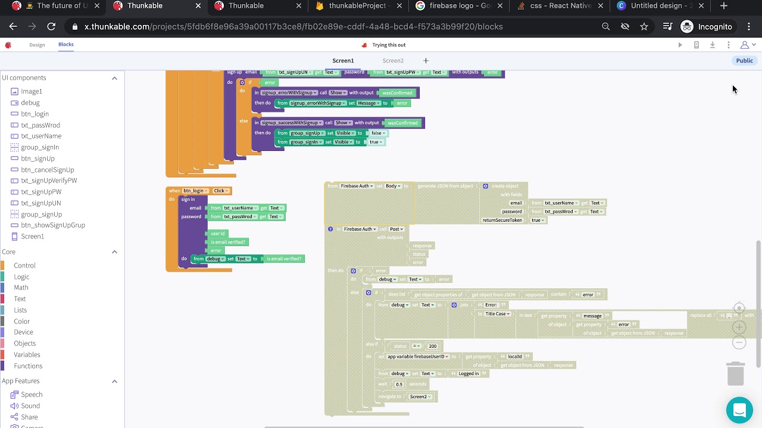The height and width of the screenshot is (428, 762).
Task: Zoom out of the blocks workspace
Action: [x=739, y=342]
